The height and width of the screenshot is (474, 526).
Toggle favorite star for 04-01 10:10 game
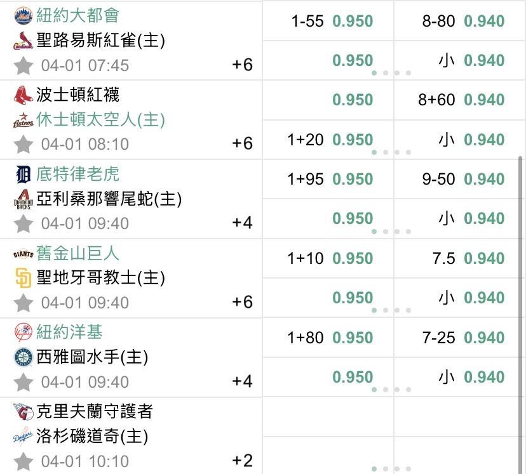24,461
